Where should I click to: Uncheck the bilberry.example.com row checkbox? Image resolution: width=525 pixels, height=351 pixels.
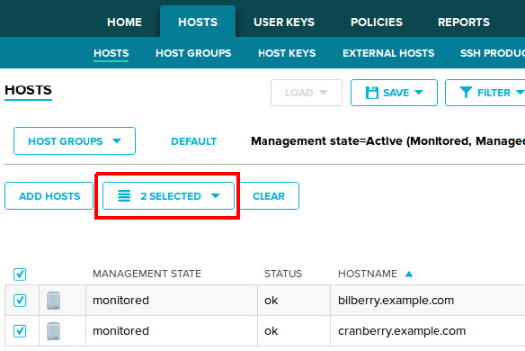pyautogui.click(x=20, y=301)
